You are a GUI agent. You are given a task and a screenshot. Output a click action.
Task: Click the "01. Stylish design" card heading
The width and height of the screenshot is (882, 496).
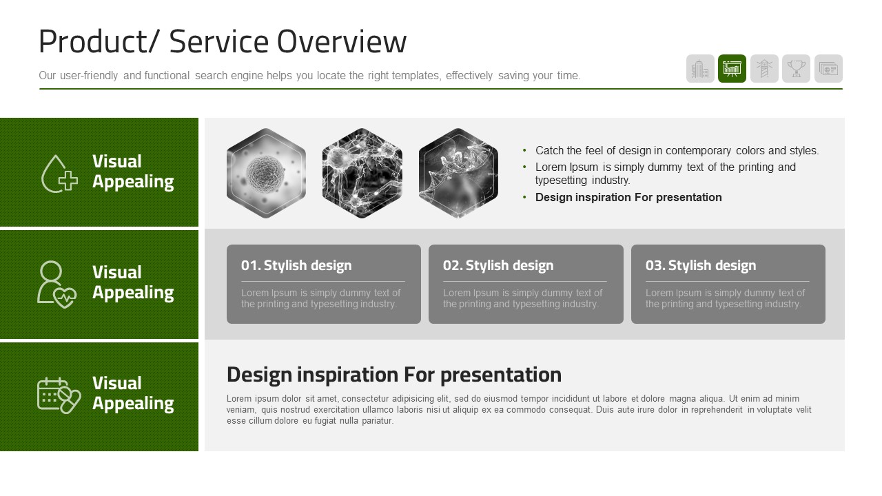[296, 265]
